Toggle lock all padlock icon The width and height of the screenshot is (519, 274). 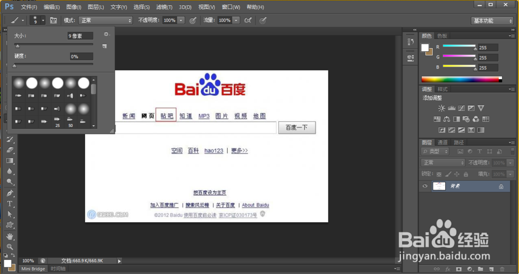(466, 174)
